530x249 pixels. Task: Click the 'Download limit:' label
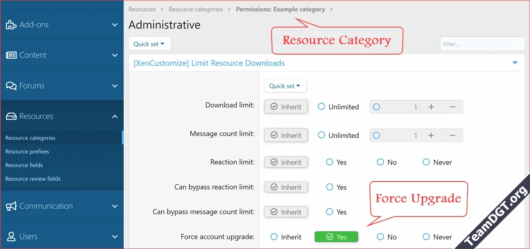[230, 105]
